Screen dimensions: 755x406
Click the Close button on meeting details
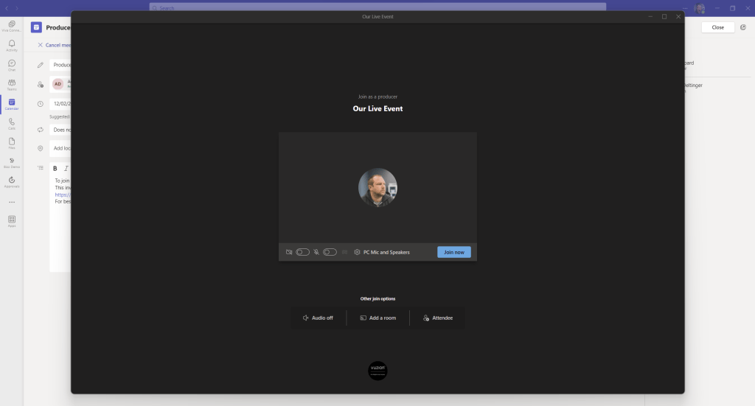click(717, 27)
